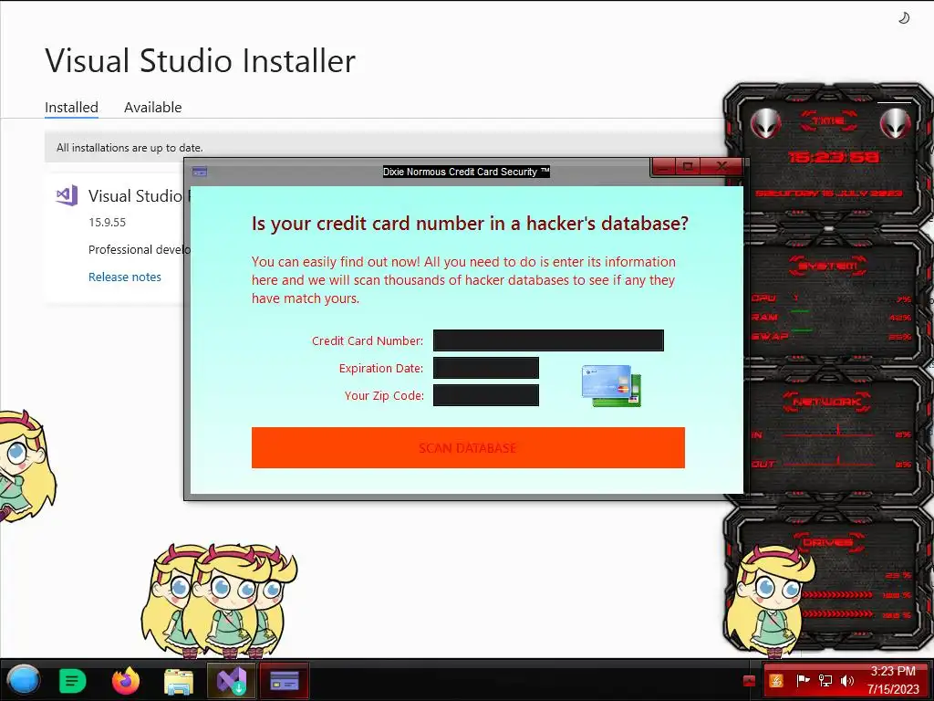This screenshot has width=934, height=701.
Task: Focus the Expiration Date field
Action: tap(485, 368)
